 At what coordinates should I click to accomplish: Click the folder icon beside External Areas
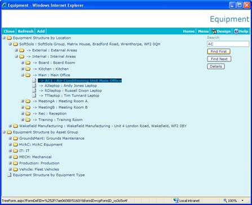[x=22, y=50]
